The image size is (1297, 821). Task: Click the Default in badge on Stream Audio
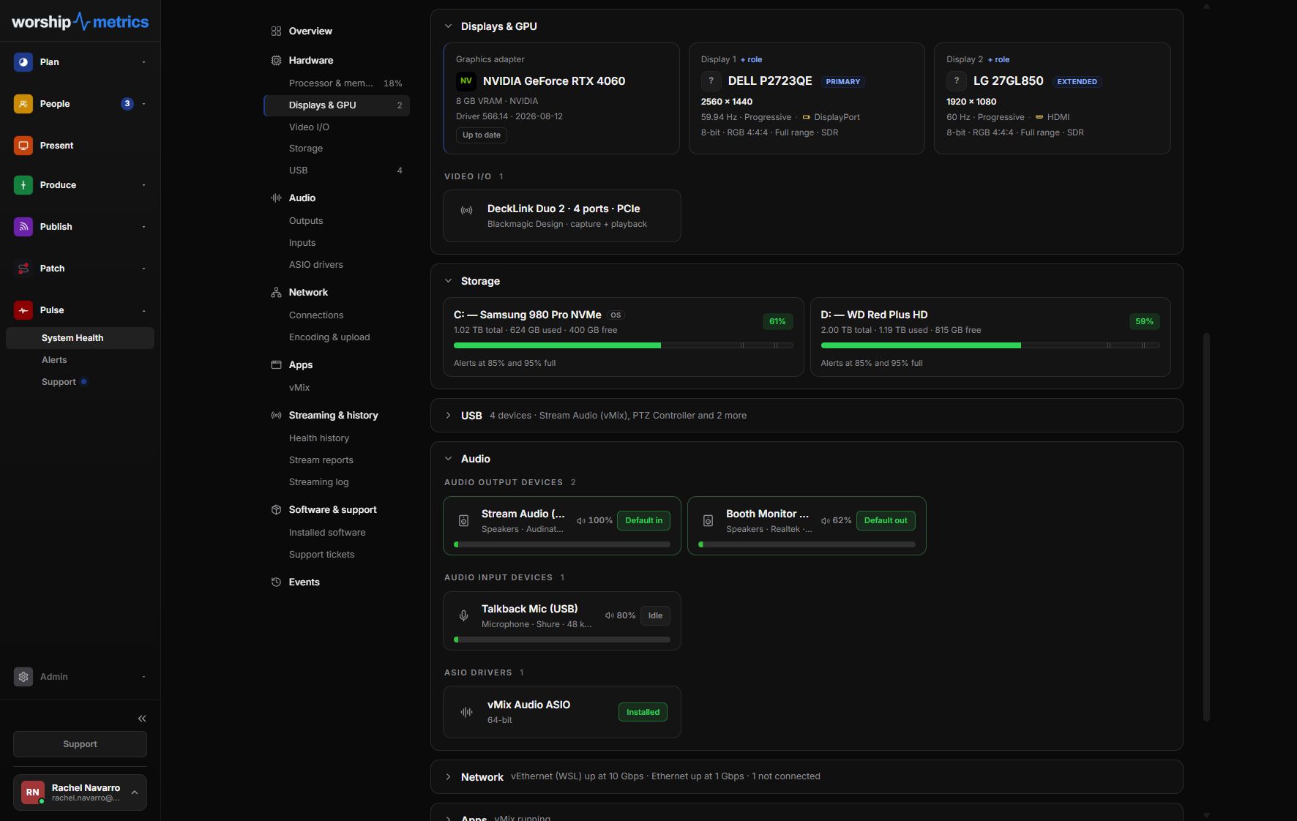pyautogui.click(x=643, y=520)
